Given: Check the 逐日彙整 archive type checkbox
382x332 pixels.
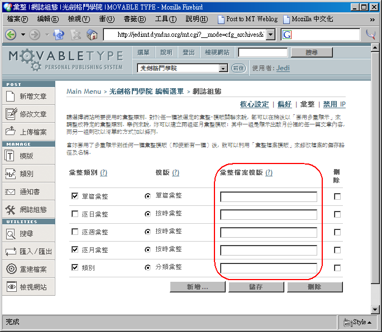Looking at the screenshot, I should point(75,214).
